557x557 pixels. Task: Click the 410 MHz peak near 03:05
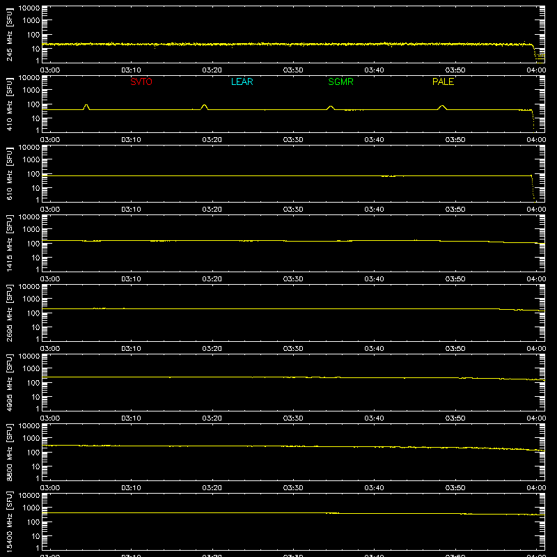[86, 107]
